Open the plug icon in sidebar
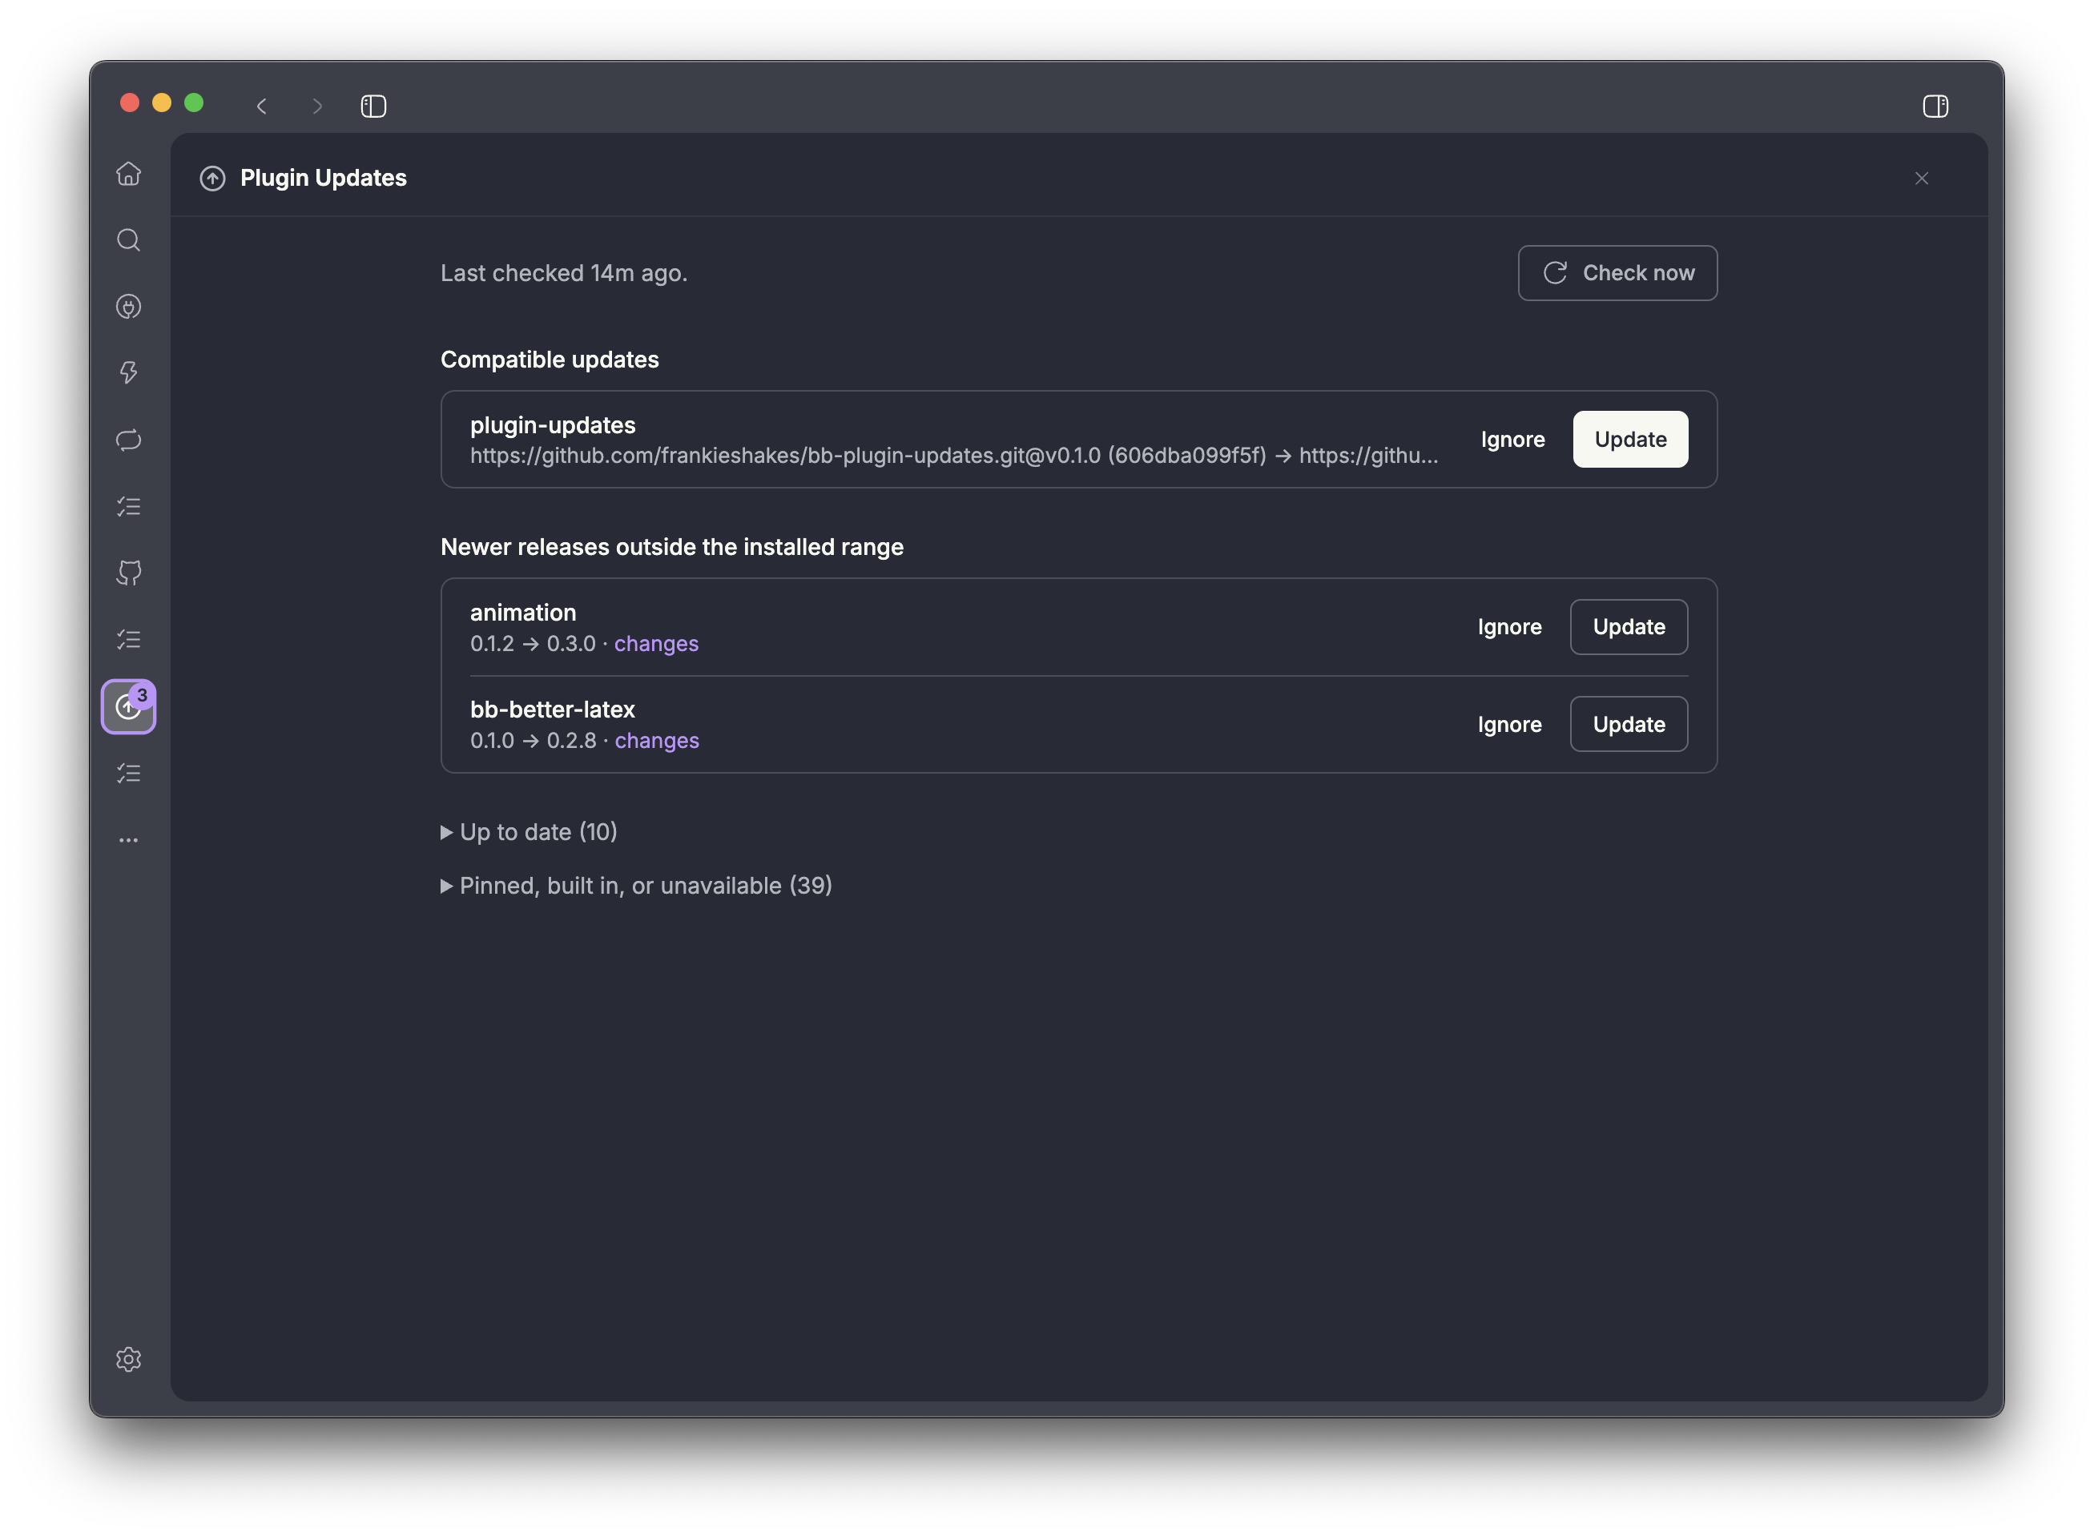The image size is (2094, 1536). [128, 307]
